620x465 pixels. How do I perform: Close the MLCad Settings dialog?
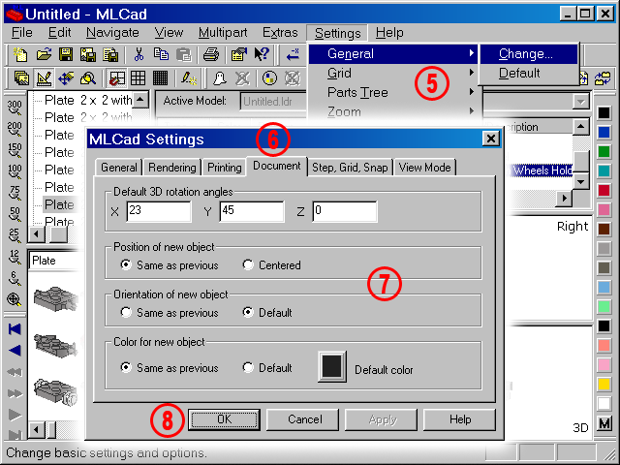click(x=490, y=139)
